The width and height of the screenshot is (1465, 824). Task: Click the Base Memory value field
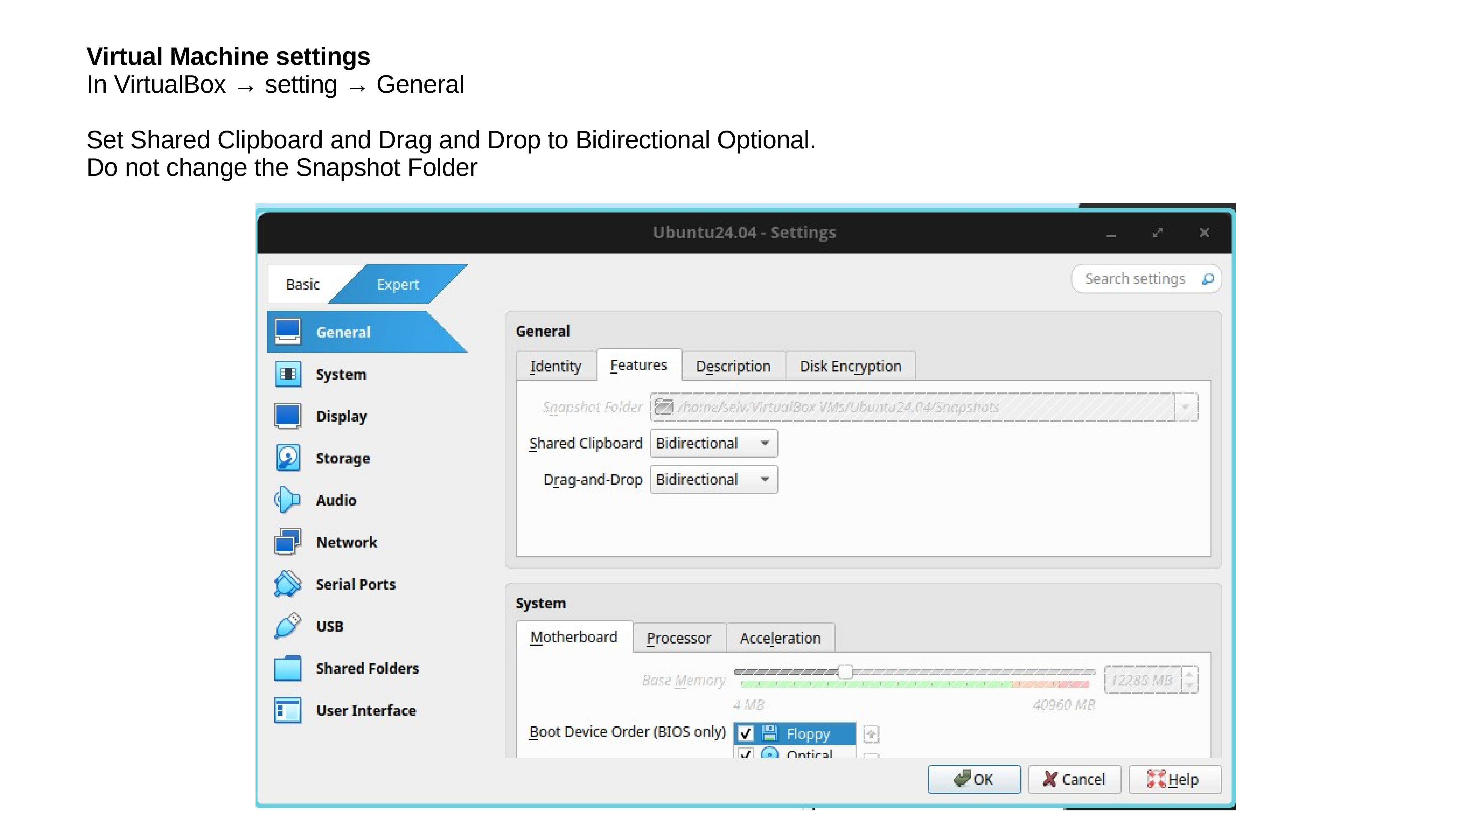1143,679
